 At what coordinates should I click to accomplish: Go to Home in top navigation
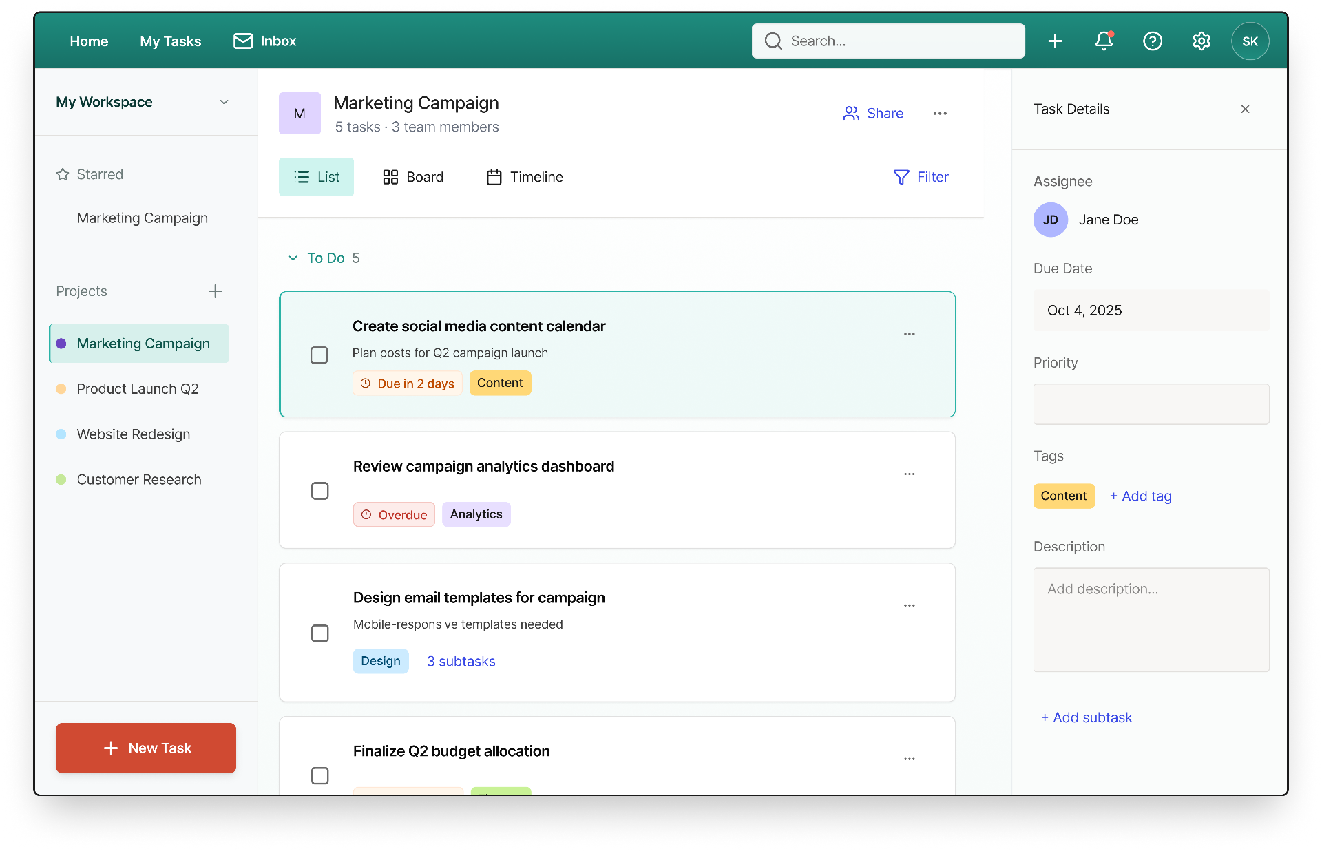click(x=89, y=41)
